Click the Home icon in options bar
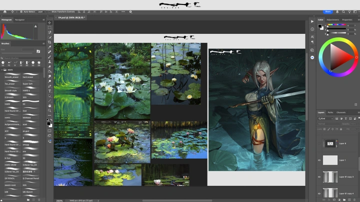The width and height of the screenshot is (360, 202). coord(5,11)
